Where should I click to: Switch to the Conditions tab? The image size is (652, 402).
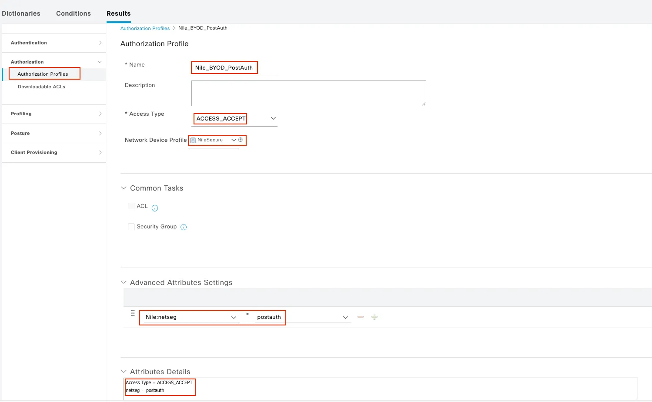pyautogui.click(x=74, y=13)
